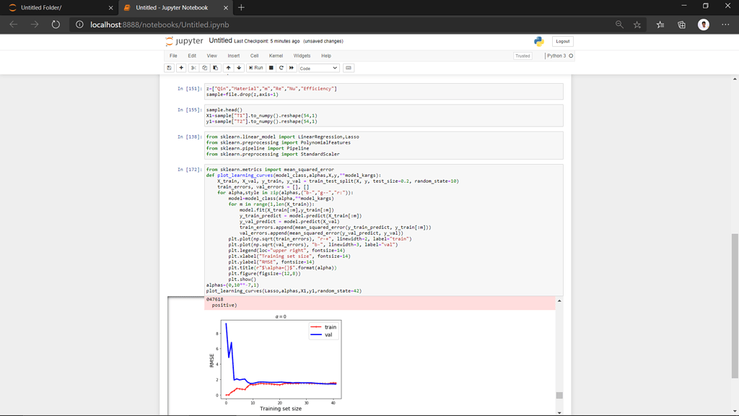
Task: Paste cells below using the toolbar icon
Action: [215, 68]
